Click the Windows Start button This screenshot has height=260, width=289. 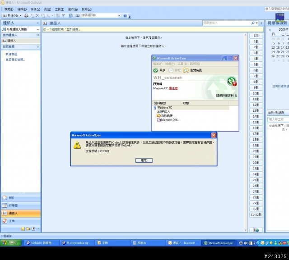(11, 243)
